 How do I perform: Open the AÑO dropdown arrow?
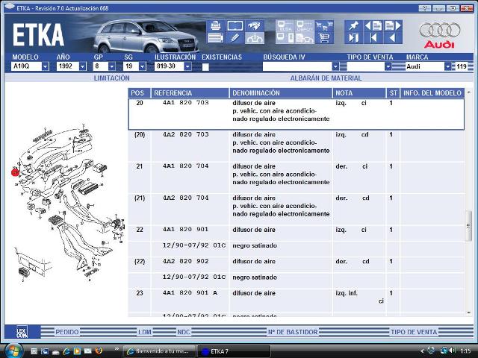(x=82, y=66)
